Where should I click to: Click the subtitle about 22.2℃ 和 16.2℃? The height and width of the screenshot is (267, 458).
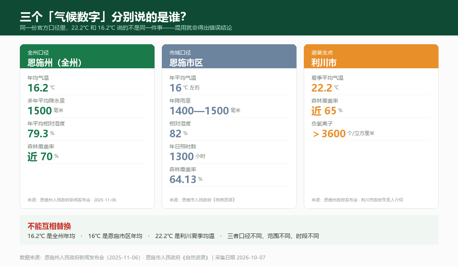[126, 28]
